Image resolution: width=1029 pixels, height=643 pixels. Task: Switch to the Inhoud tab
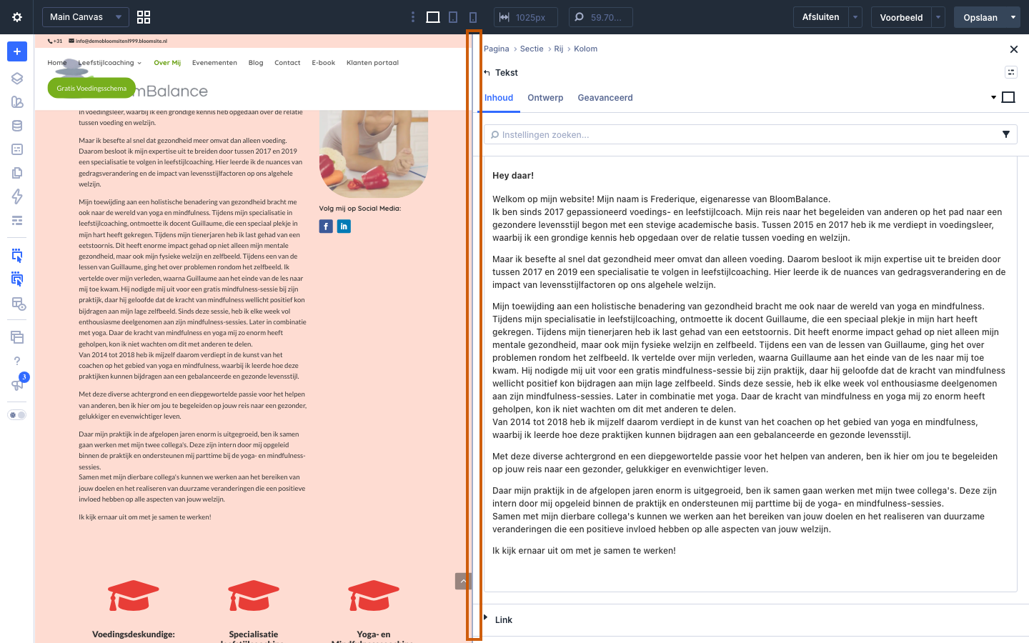tap(499, 98)
